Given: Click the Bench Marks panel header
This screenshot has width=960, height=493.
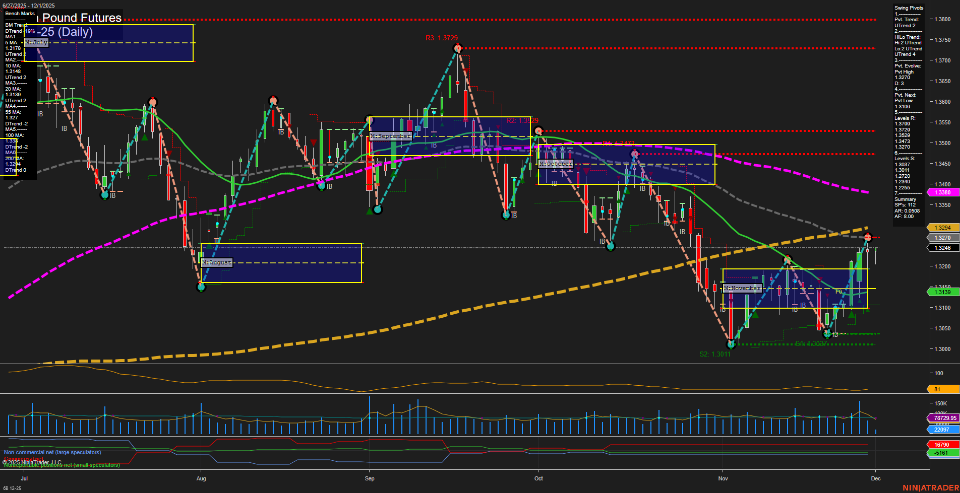Looking at the screenshot, I should tap(19, 14).
